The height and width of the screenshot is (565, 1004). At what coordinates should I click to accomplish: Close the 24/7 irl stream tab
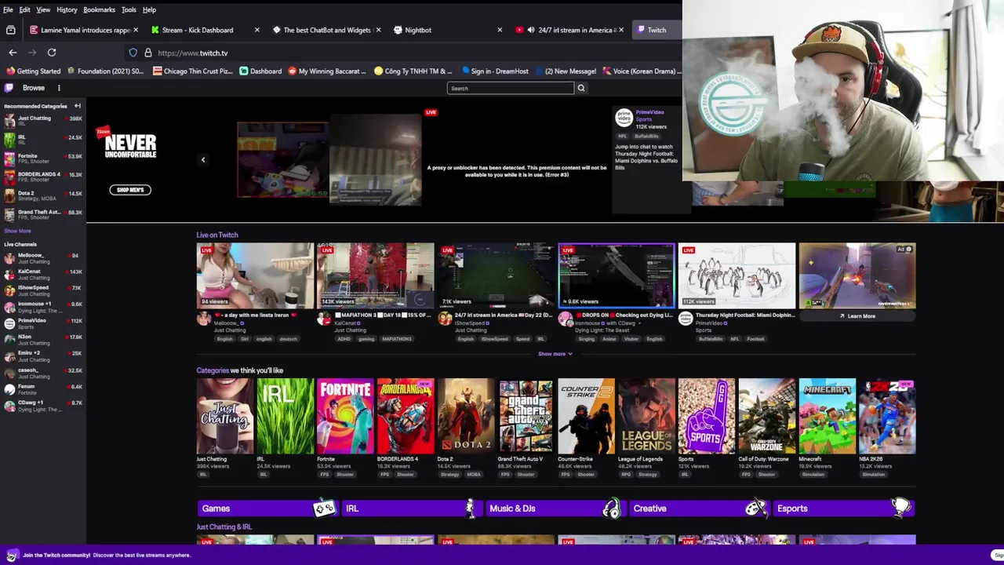click(x=621, y=30)
